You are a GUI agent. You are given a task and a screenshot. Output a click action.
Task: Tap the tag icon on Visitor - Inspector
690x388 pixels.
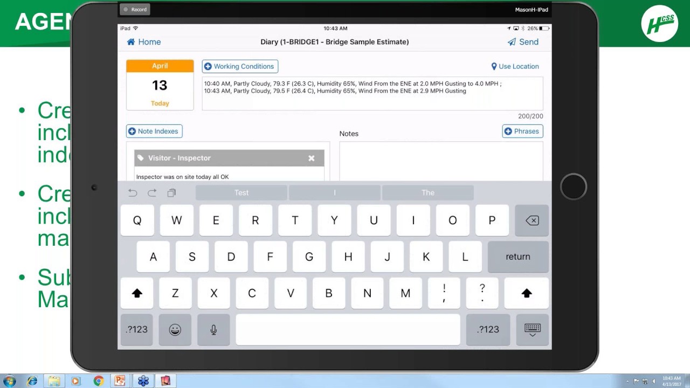pos(141,158)
